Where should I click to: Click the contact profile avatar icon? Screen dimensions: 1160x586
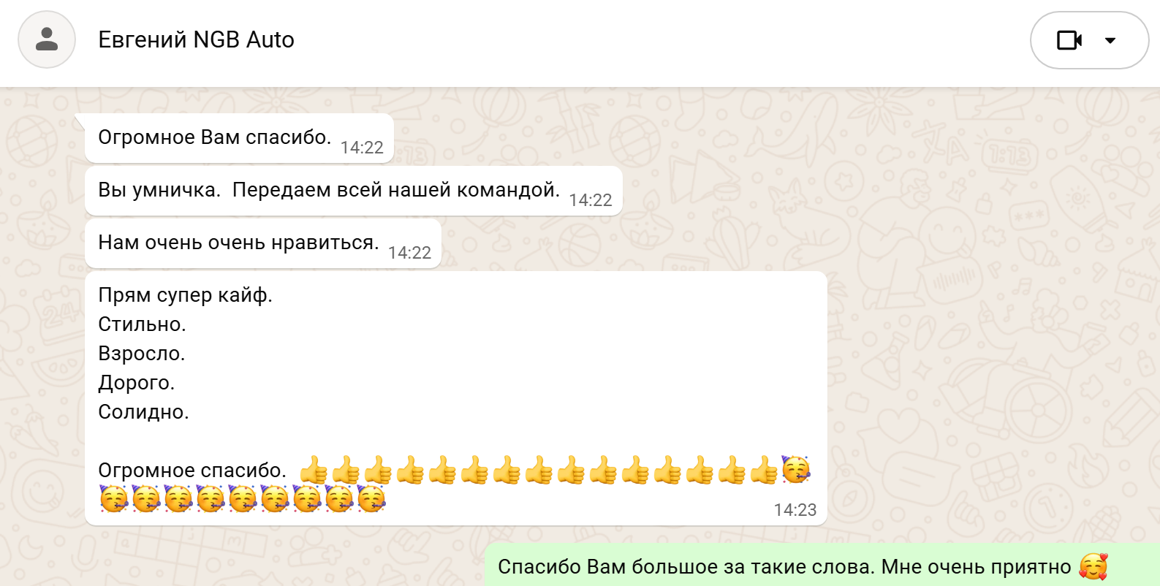click(47, 39)
